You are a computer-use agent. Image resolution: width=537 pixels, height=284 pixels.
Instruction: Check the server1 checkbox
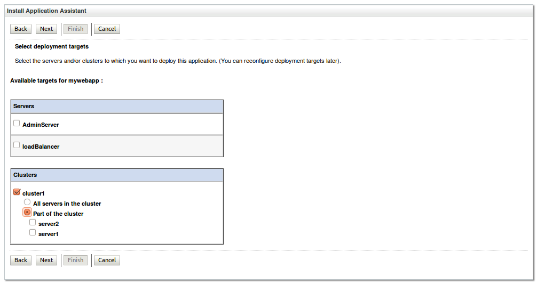pos(33,232)
